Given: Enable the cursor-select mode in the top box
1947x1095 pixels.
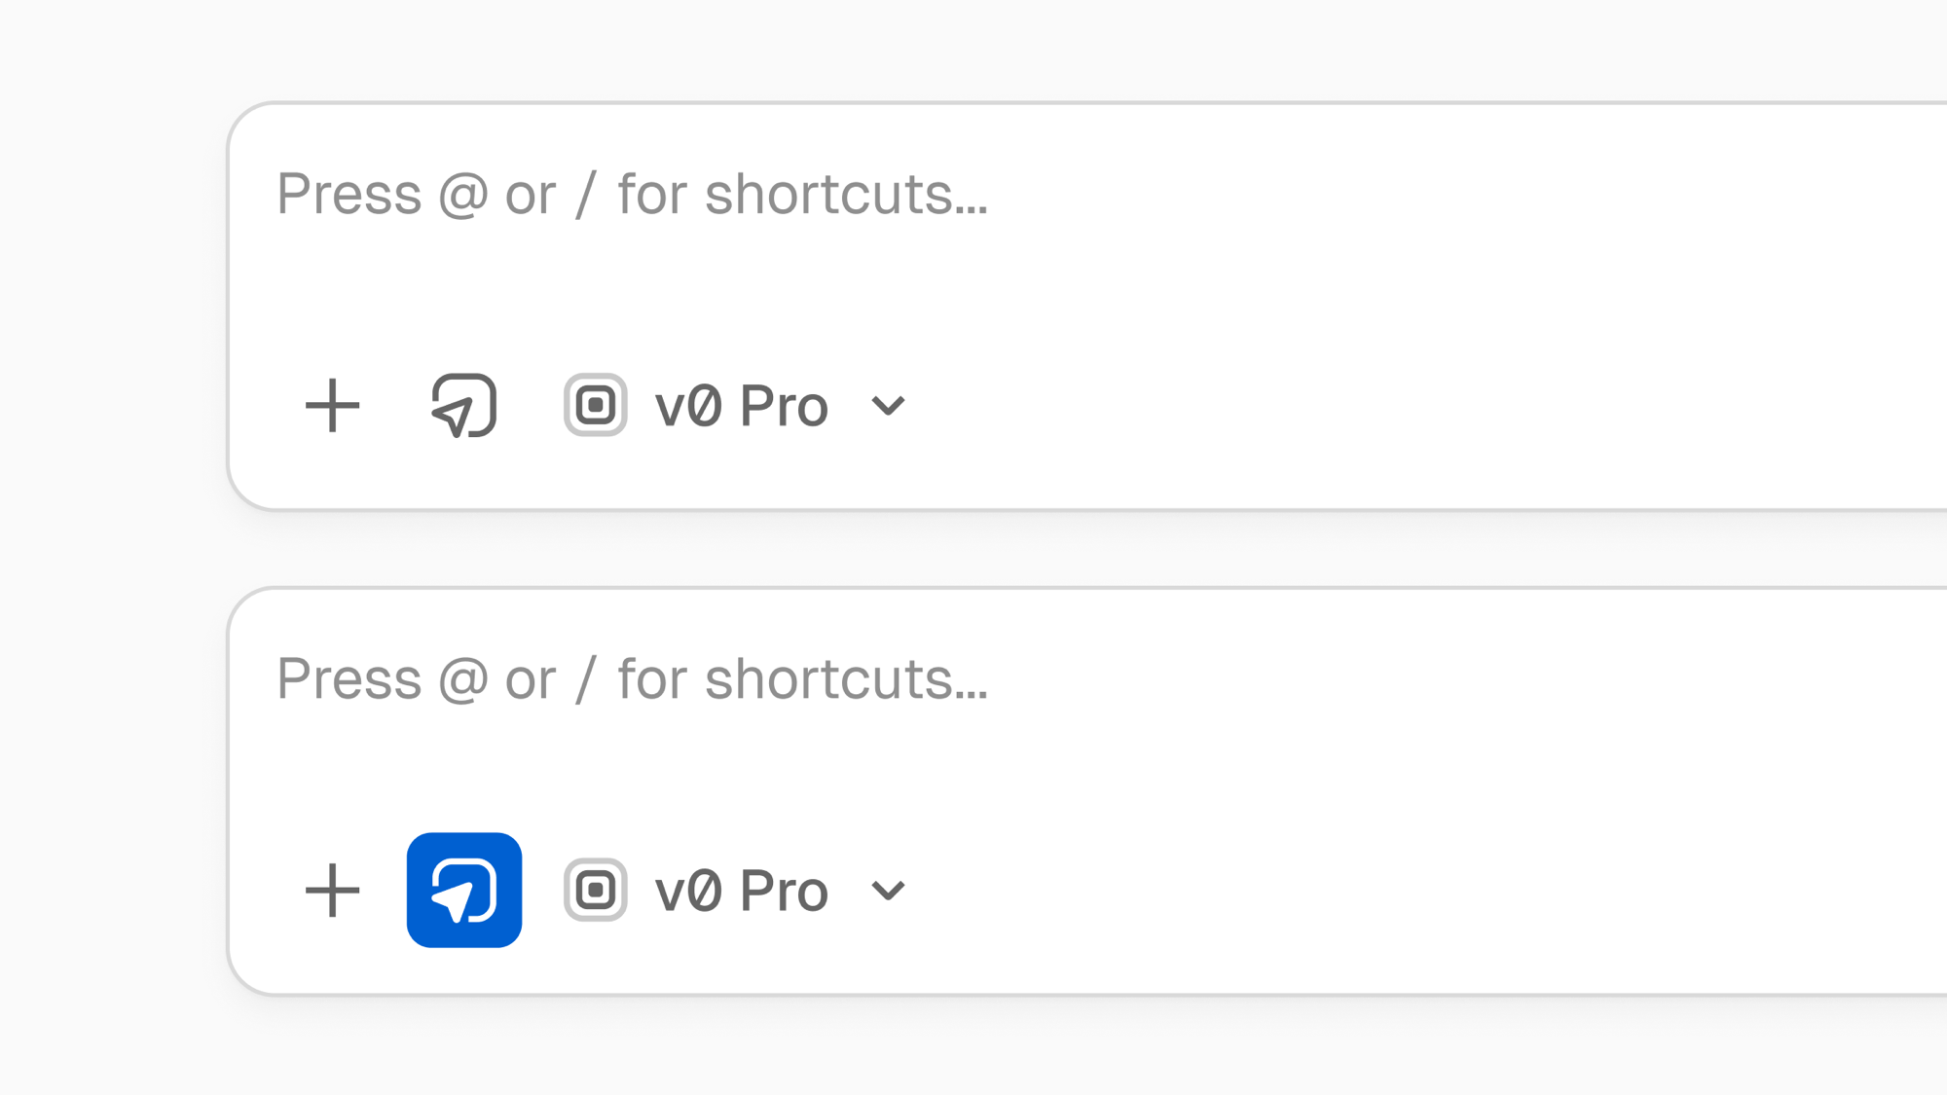Looking at the screenshot, I should pos(464,405).
